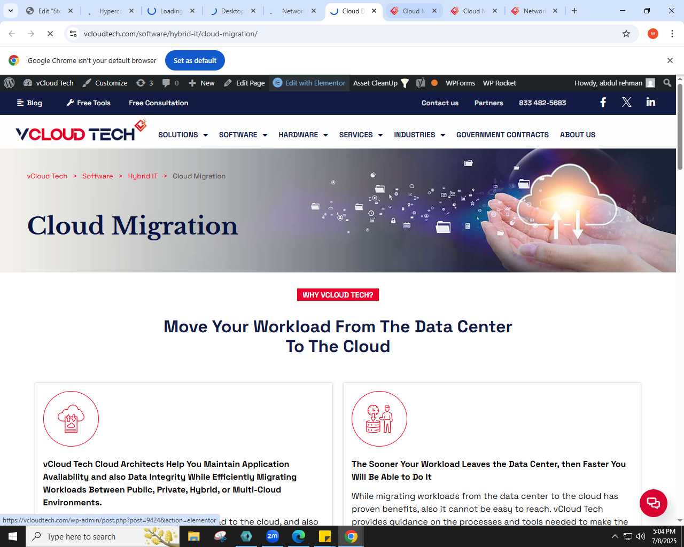Expand the Hardware dropdown menu

pyautogui.click(x=303, y=135)
